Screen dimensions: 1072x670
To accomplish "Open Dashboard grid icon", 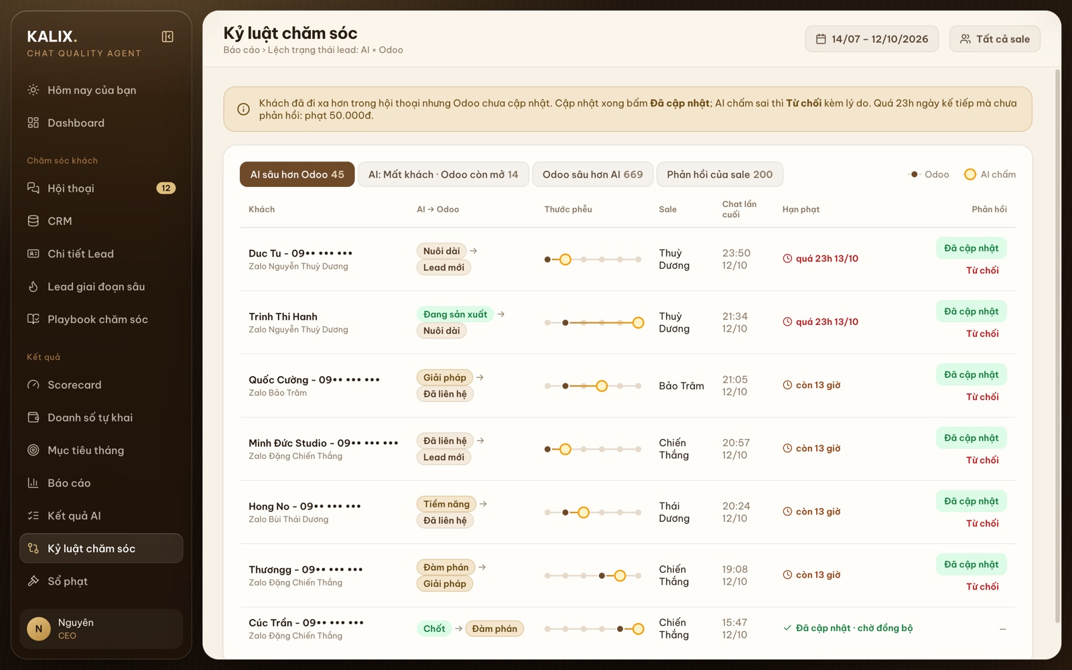I will tap(33, 123).
